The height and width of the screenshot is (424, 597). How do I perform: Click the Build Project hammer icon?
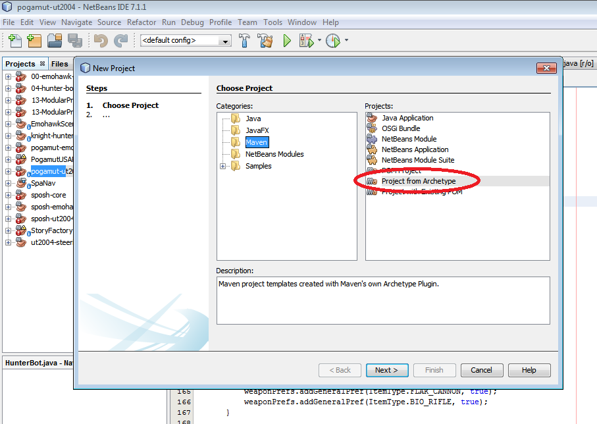244,40
